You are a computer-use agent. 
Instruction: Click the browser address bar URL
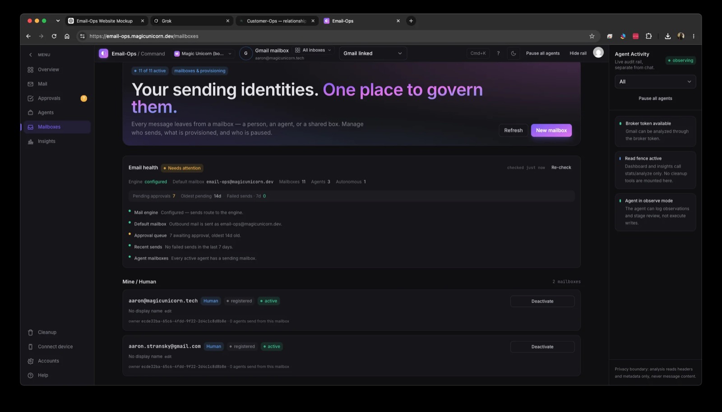pos(143,36)
